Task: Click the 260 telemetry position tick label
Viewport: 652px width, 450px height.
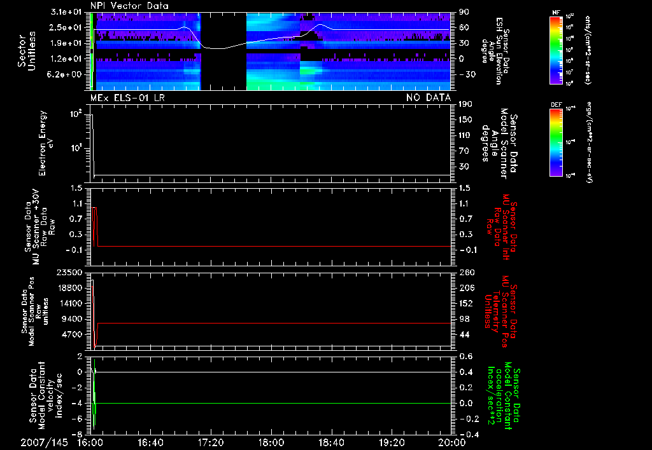Action: click(465, 273)
